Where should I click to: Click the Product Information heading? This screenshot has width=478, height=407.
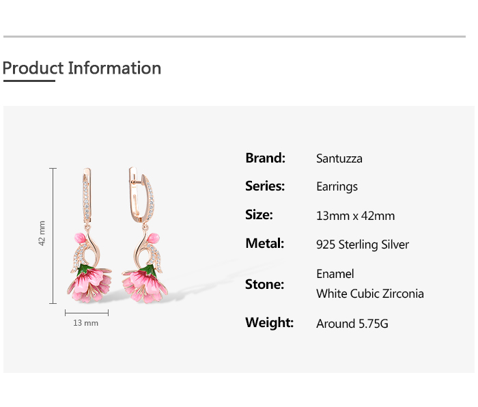(82, 68)
